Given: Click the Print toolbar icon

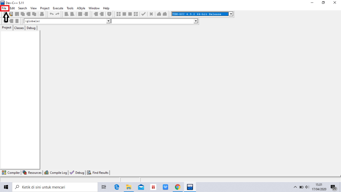Looking at the screenshot, I should coord(42,14).
